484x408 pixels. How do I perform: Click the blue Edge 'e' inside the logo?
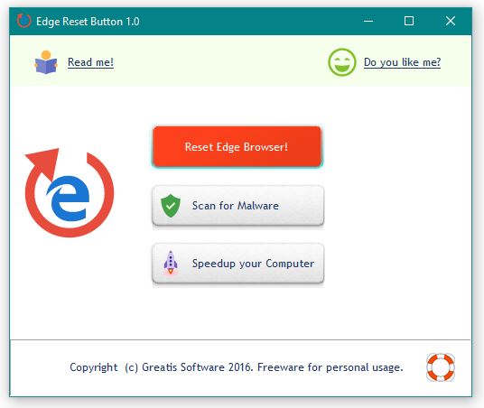69,199
